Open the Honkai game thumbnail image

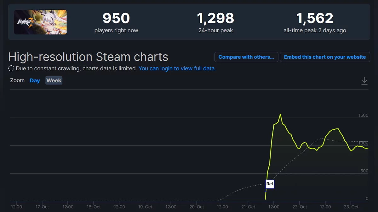[x=40, y=22]
